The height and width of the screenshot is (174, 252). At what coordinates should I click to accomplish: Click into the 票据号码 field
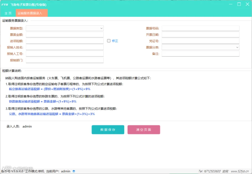[x=200, y=28]
